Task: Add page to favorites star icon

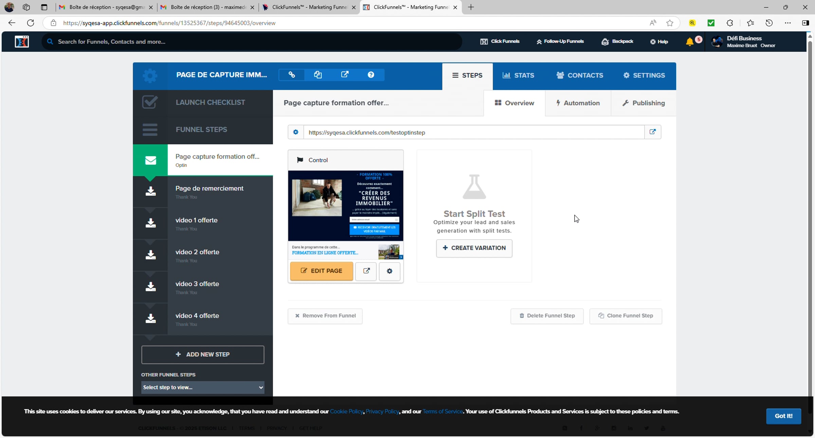Action: click(x=670, y=23)
